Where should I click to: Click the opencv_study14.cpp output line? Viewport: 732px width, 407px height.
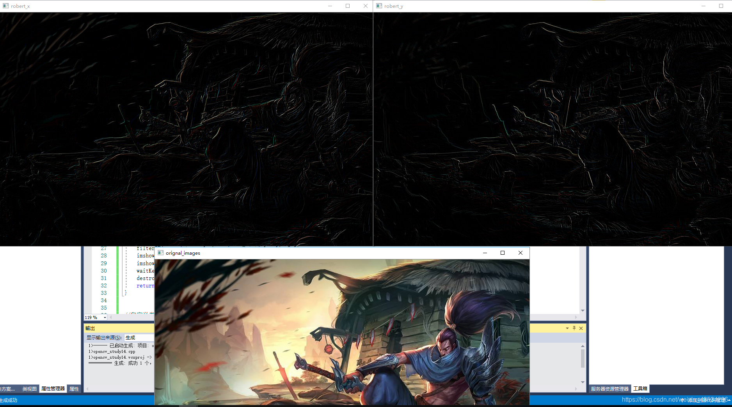(112, 351)
